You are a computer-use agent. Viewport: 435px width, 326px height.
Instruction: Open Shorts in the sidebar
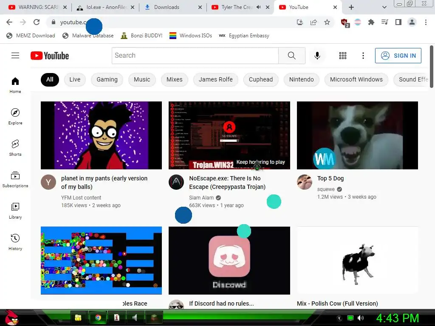(15, 148)
